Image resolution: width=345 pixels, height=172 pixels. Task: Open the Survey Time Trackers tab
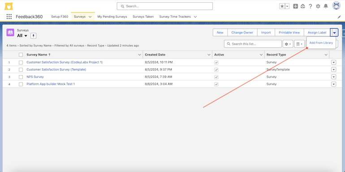[x=175, y=17]
